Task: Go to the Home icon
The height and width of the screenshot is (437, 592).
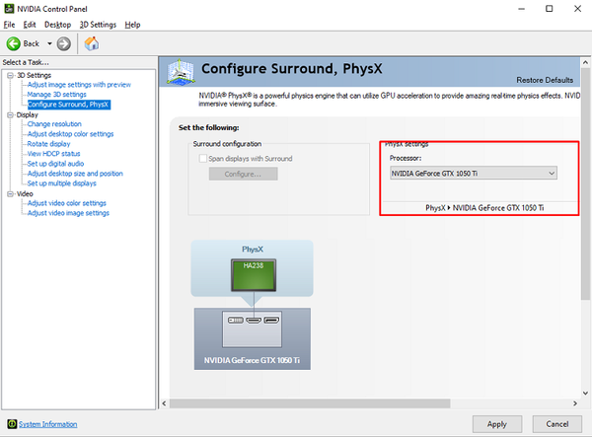Action: coord(92,43)
